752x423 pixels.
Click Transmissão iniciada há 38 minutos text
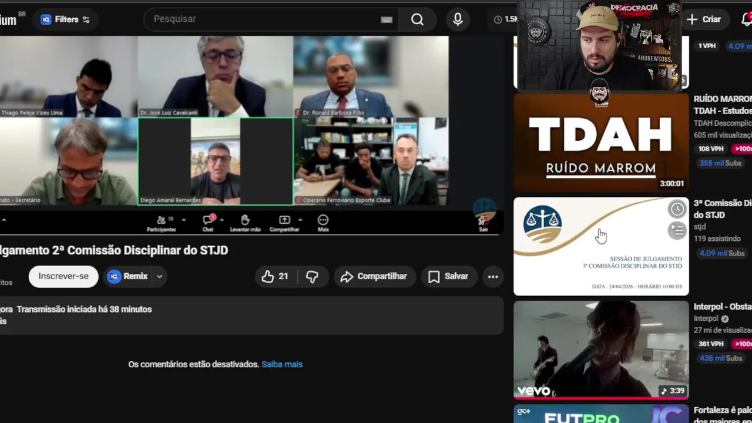pyautogui.click(x=84, y=309)
